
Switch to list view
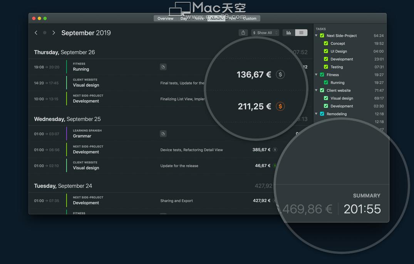click(x=301, y=32)
